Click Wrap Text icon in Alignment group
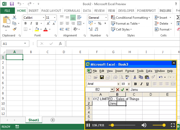 click(x=79, y=17)
